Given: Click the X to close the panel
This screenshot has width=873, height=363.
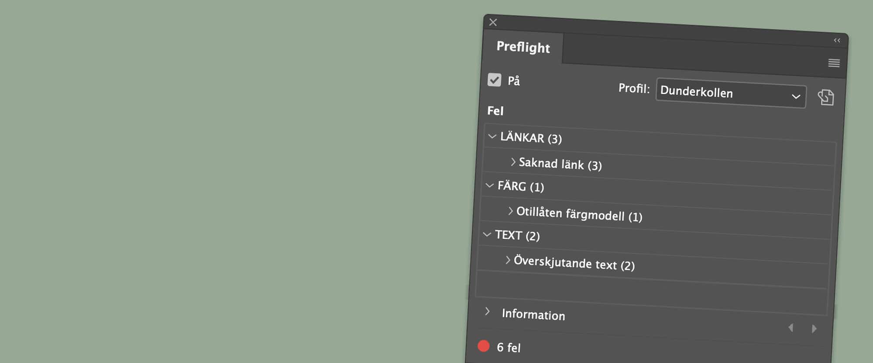Looking at the screenshot, I should (x=494, y=22).
